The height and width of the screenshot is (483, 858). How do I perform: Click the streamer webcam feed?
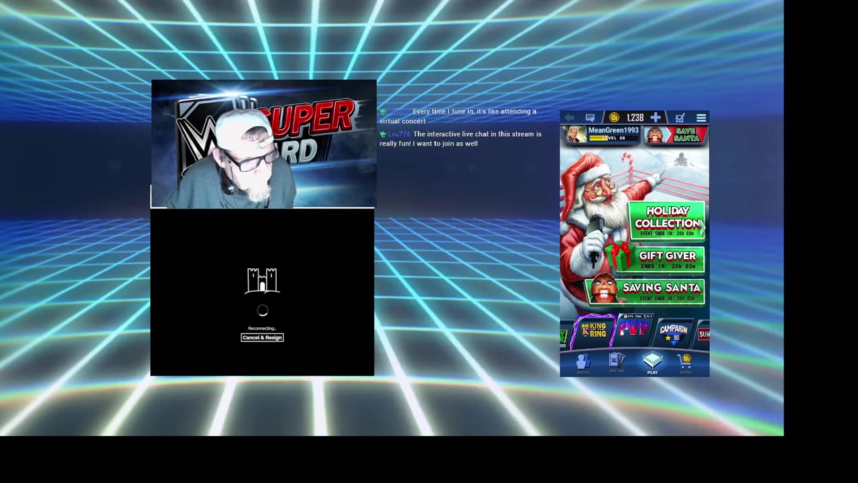click(x=263, y=144)
